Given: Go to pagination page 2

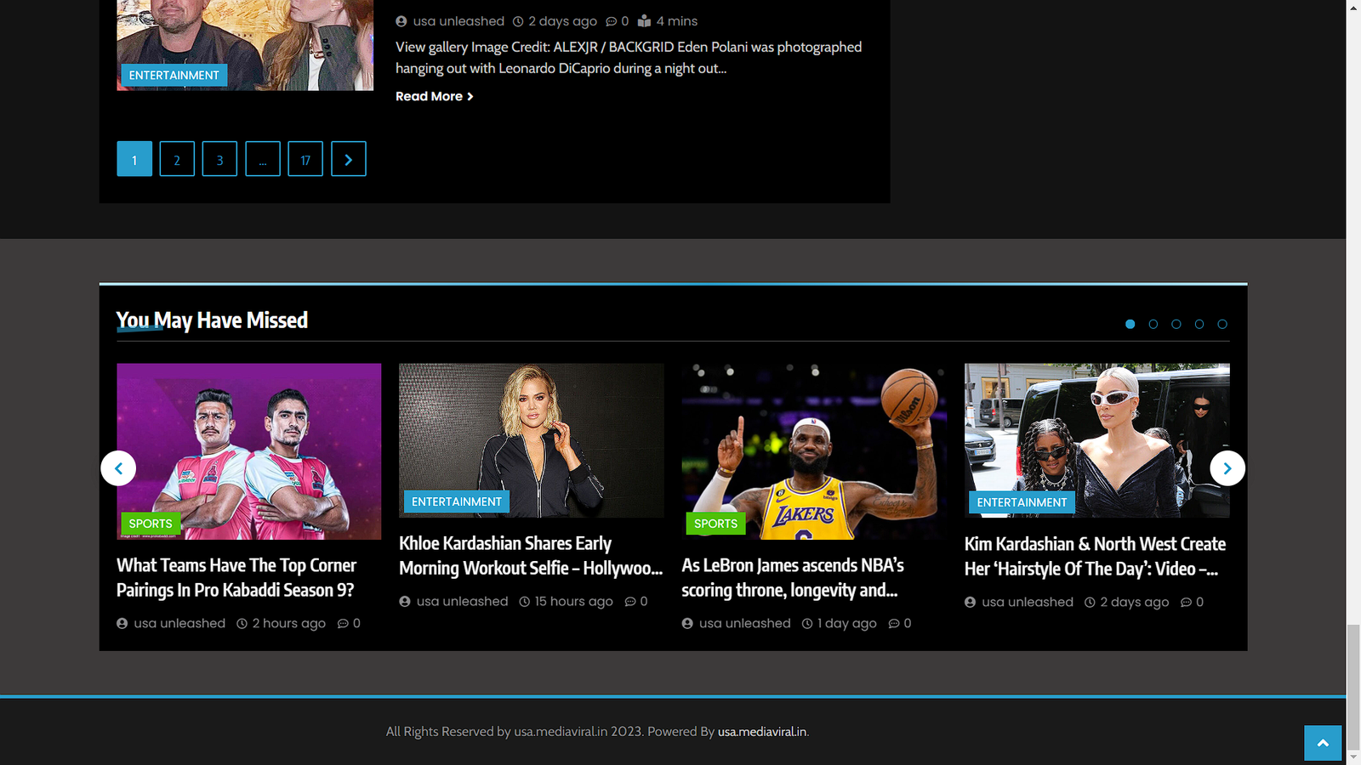Looking at the screenshot, I should click(x=177, y=159).
